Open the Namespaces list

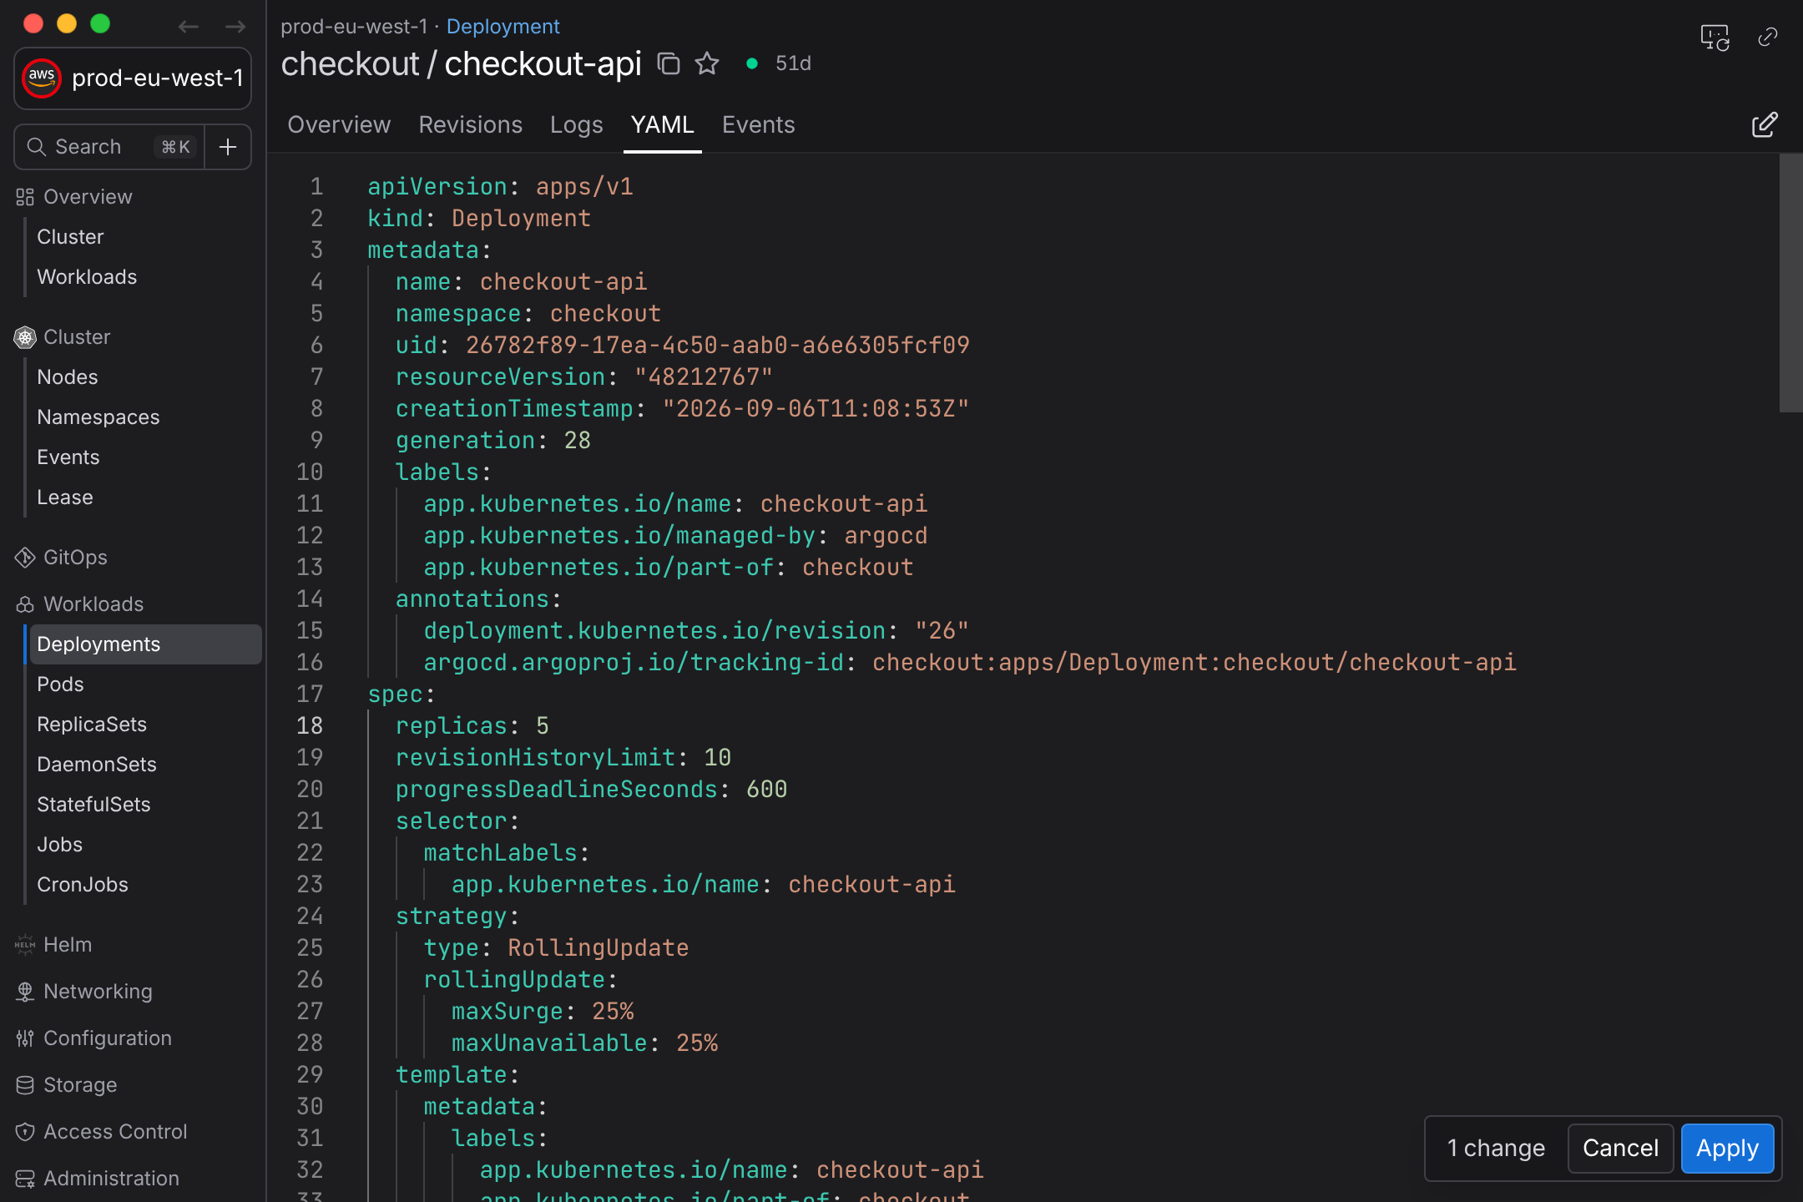point(98,417)
